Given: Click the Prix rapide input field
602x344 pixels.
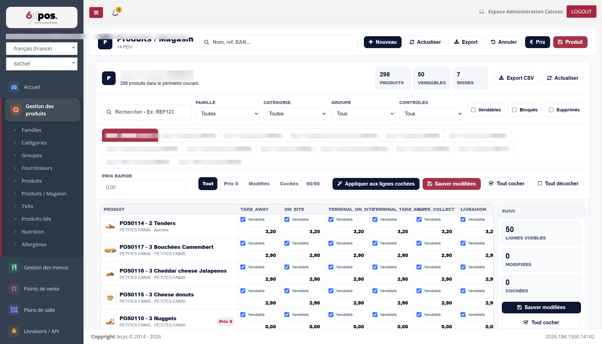Looking at the screenshot, I should click(144, 187).
